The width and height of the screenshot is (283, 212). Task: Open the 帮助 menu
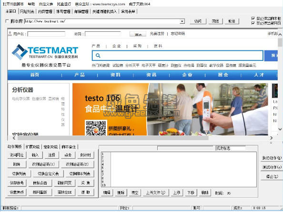point(31,4)
